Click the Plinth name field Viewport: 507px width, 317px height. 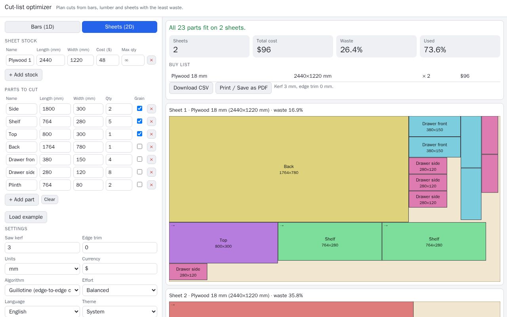[x=21, y=185]
